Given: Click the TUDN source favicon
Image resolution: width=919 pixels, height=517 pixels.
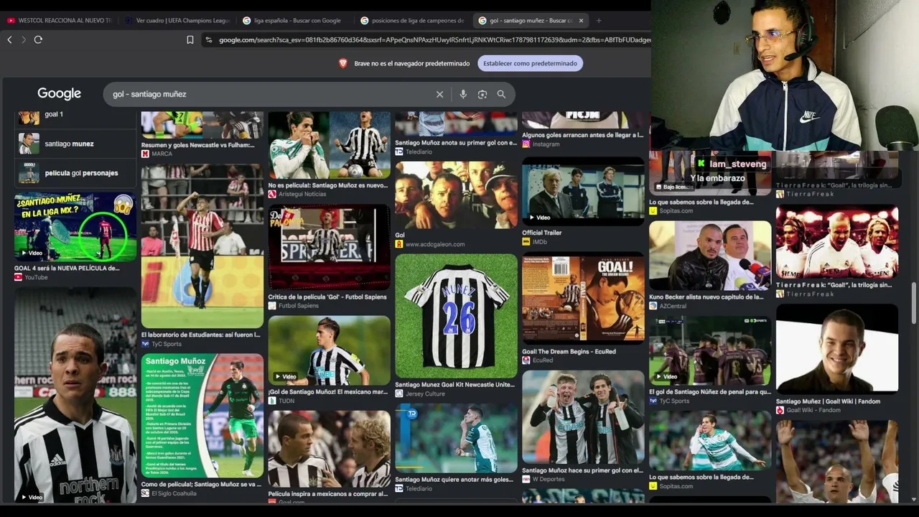Looking at the screenshot, I should coord(272,401).
